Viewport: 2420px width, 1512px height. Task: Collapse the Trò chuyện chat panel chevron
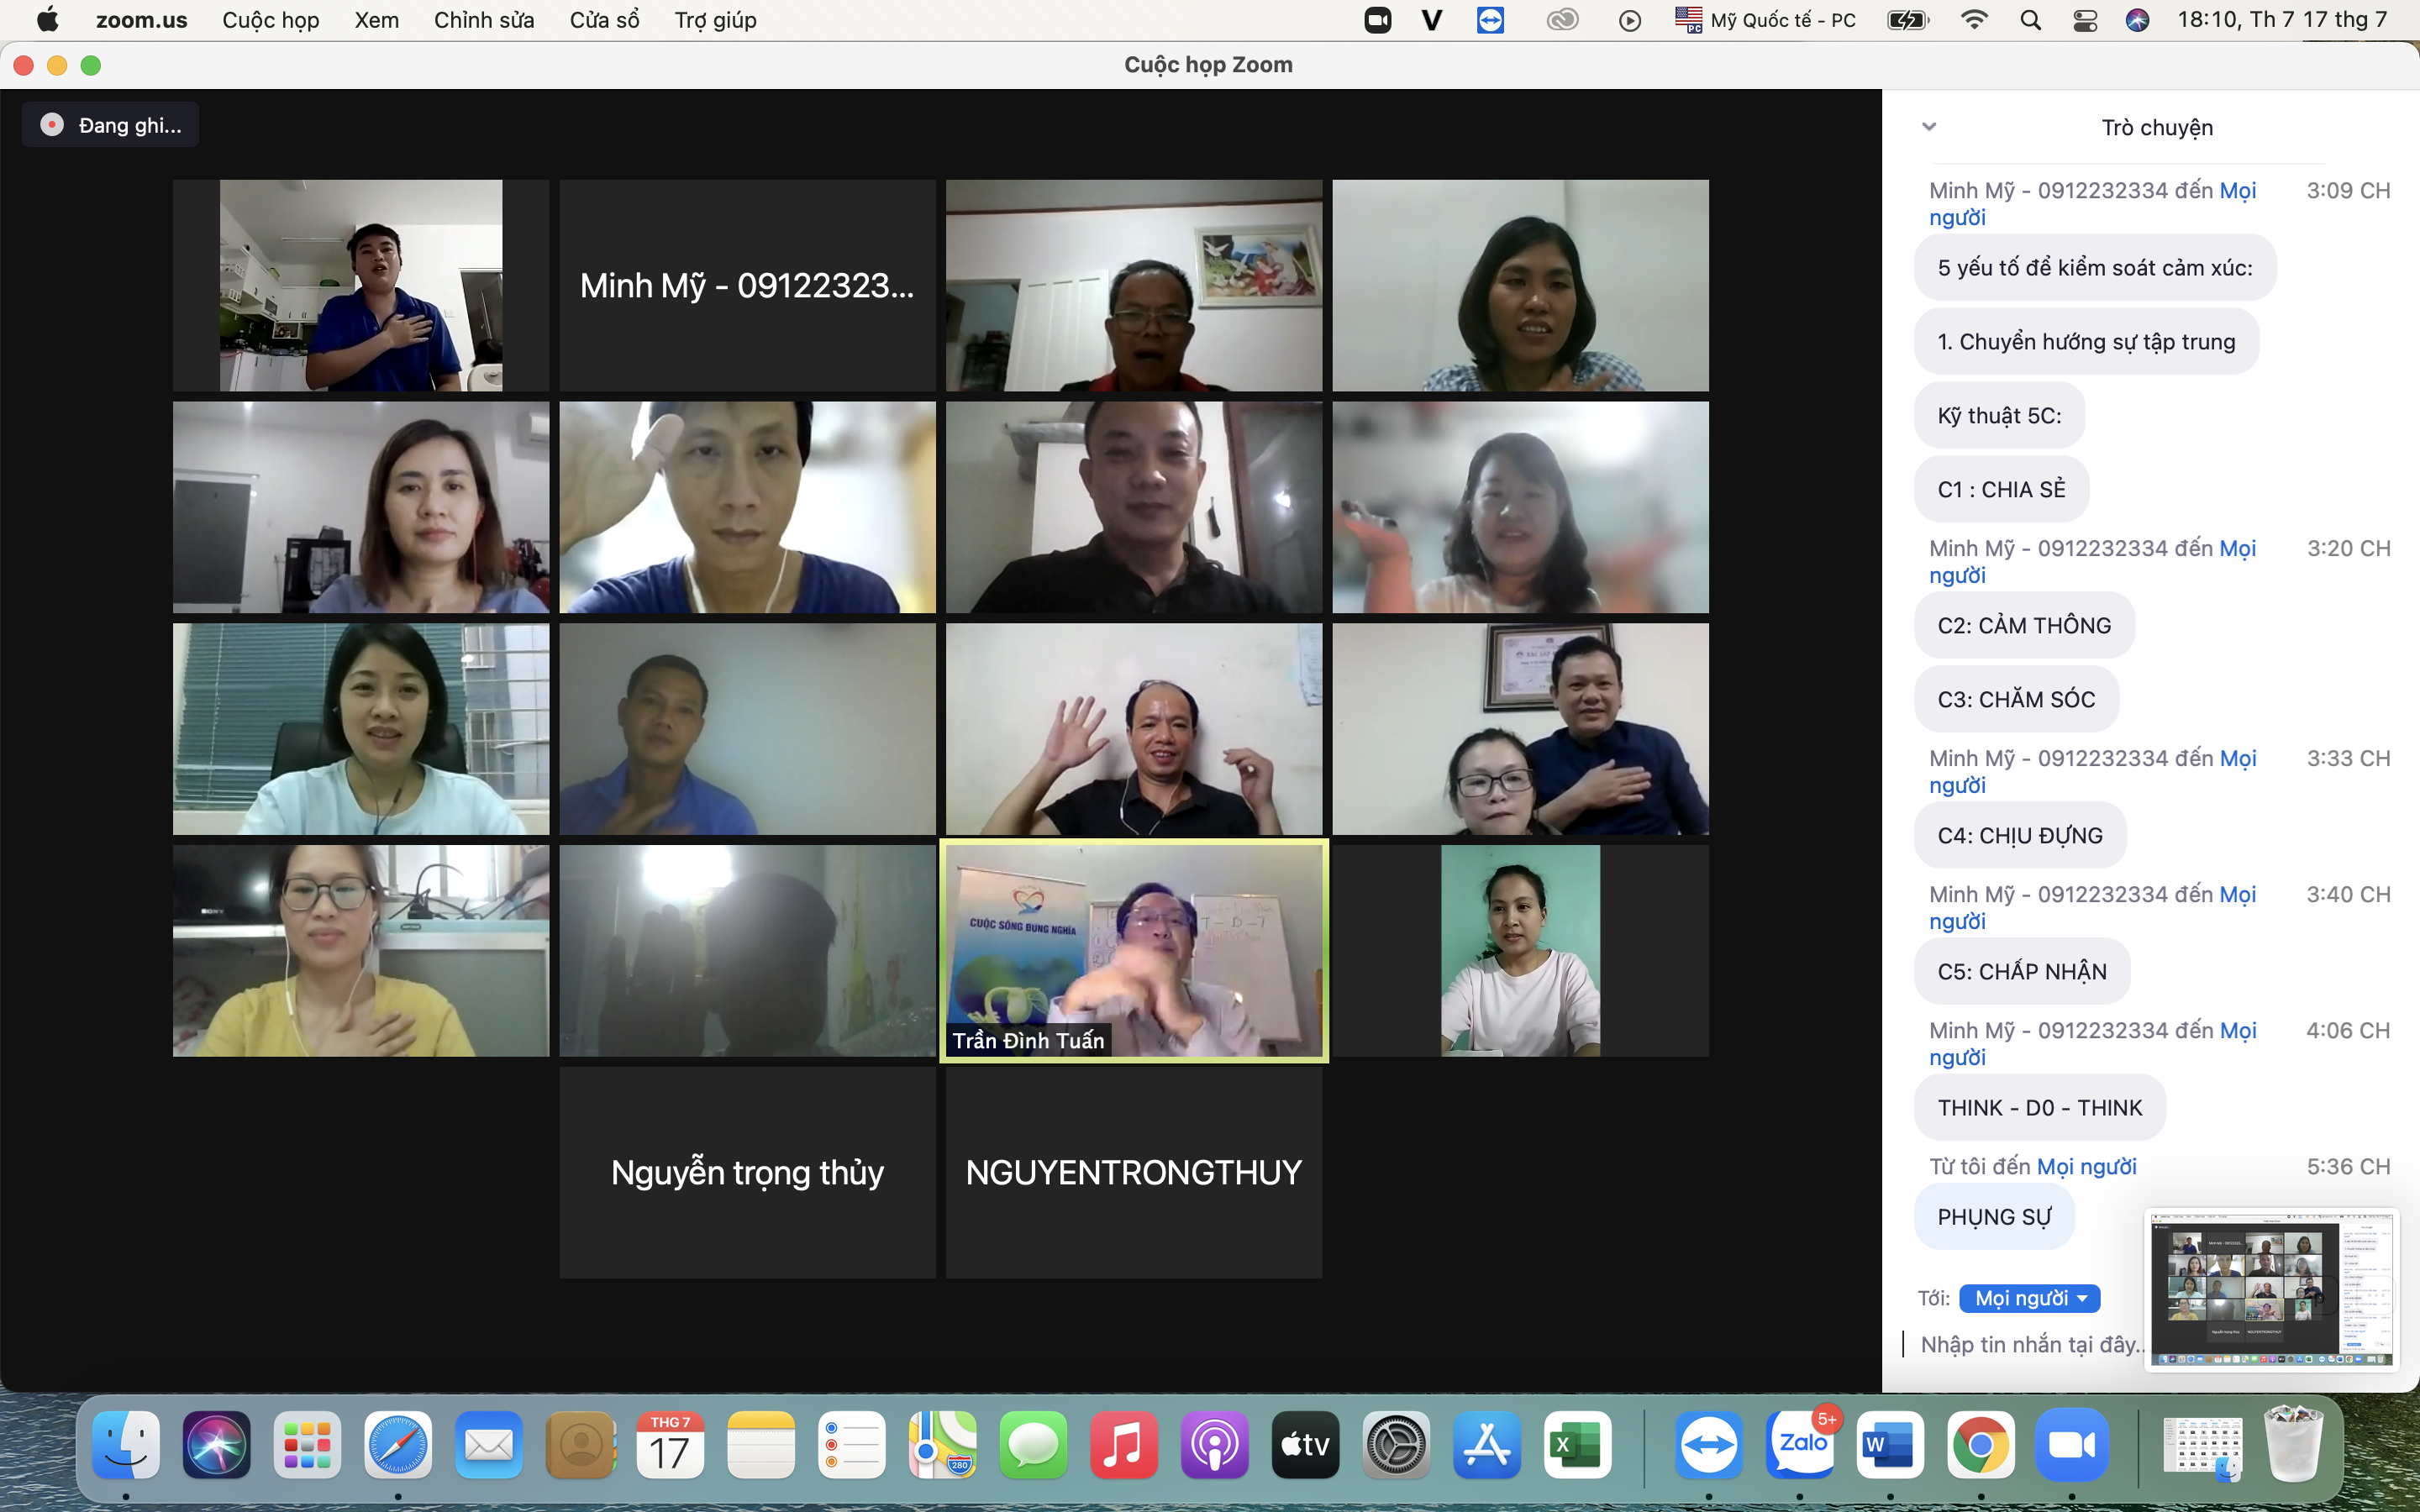coord(1929,127)
